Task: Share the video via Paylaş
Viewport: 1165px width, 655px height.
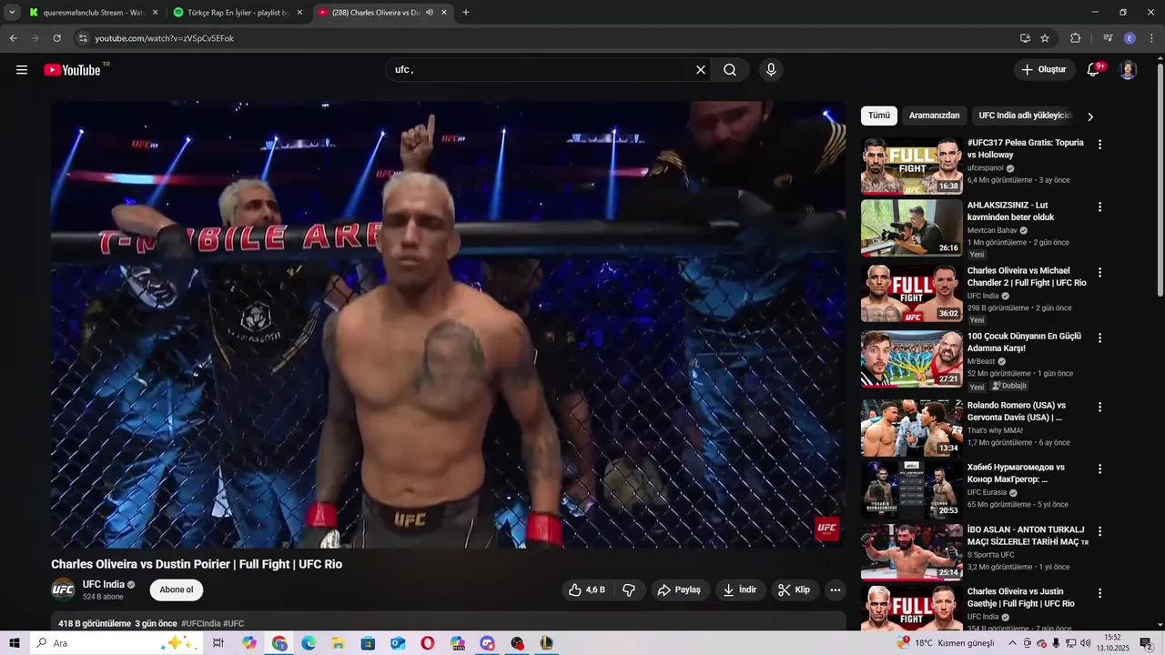Action: click(679, 590)
